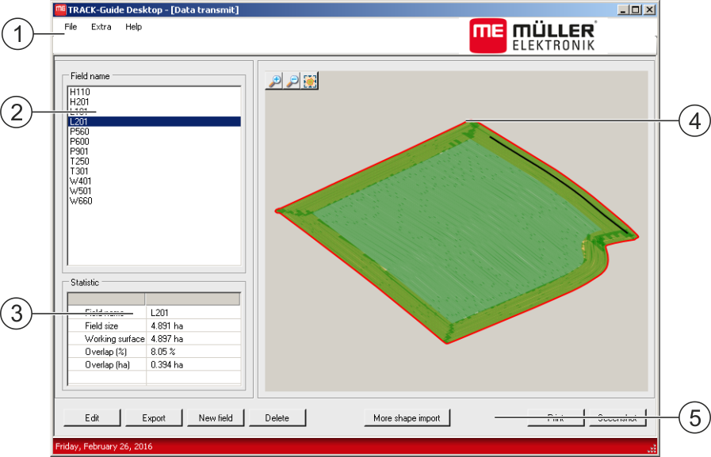711x457 pixels.
Task: Open the Help menu
Action: click(133, 27)
